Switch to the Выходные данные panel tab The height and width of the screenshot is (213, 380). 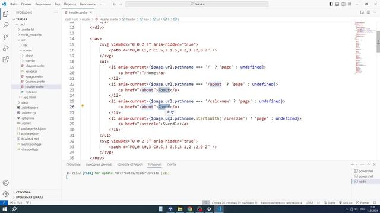click(x=99, y=164)
